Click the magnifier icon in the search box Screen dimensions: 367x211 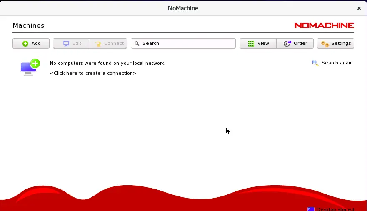[137, 44]
